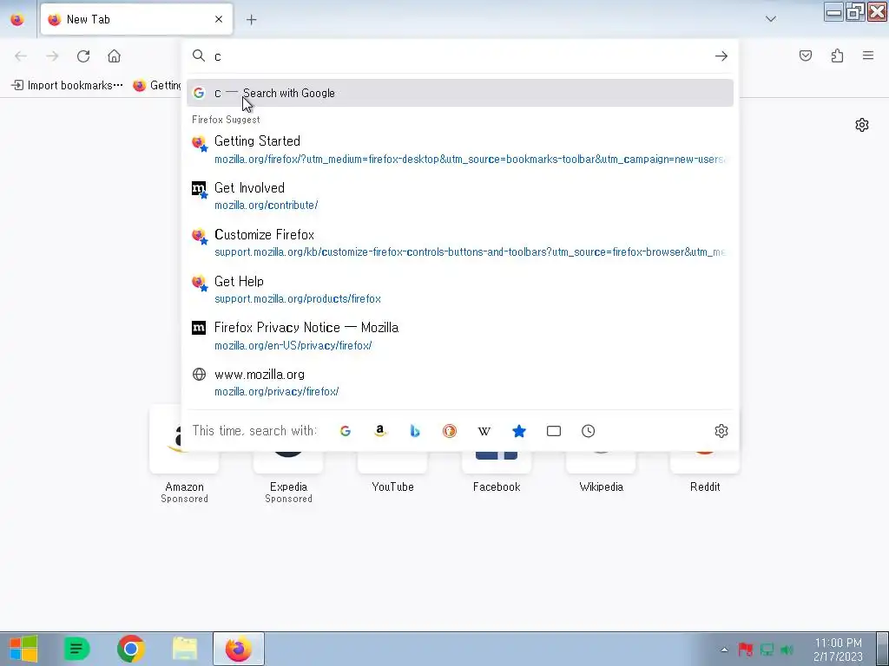
Task: Close the New Tab tab
Action: pos(219,19)
